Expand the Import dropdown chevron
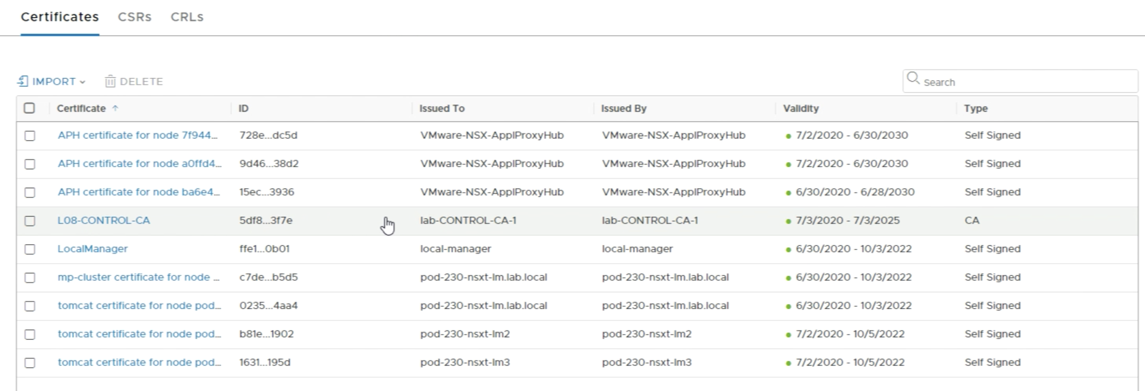 [x=83, y=82]
